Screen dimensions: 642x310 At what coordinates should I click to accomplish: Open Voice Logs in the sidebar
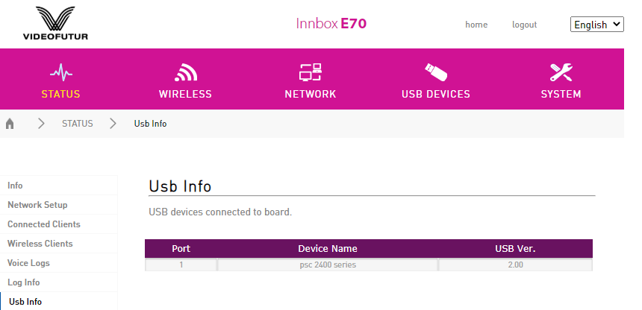pos(29,263)
